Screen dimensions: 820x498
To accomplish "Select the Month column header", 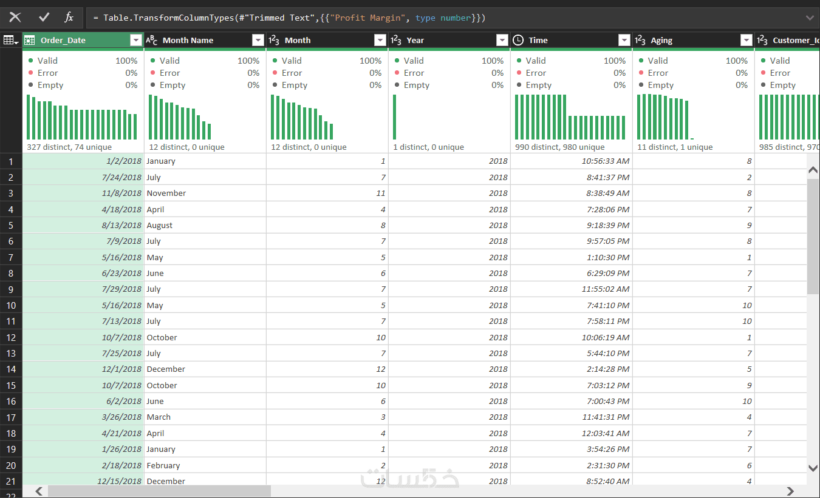I will (327, 40).
